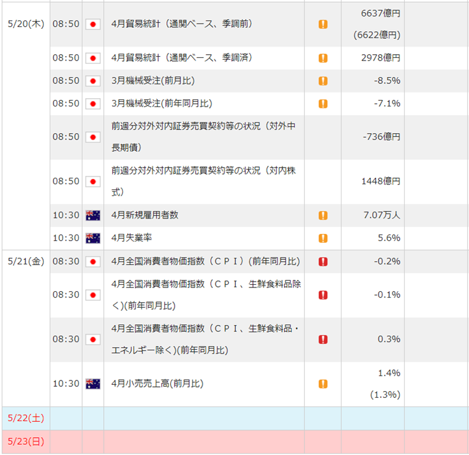The image size is (469, 455).
Task: Click 08:30 time in 全国消費者物価指数（ＣＰＩ）(前年同月比) row
Action: (x=66, y=261)
